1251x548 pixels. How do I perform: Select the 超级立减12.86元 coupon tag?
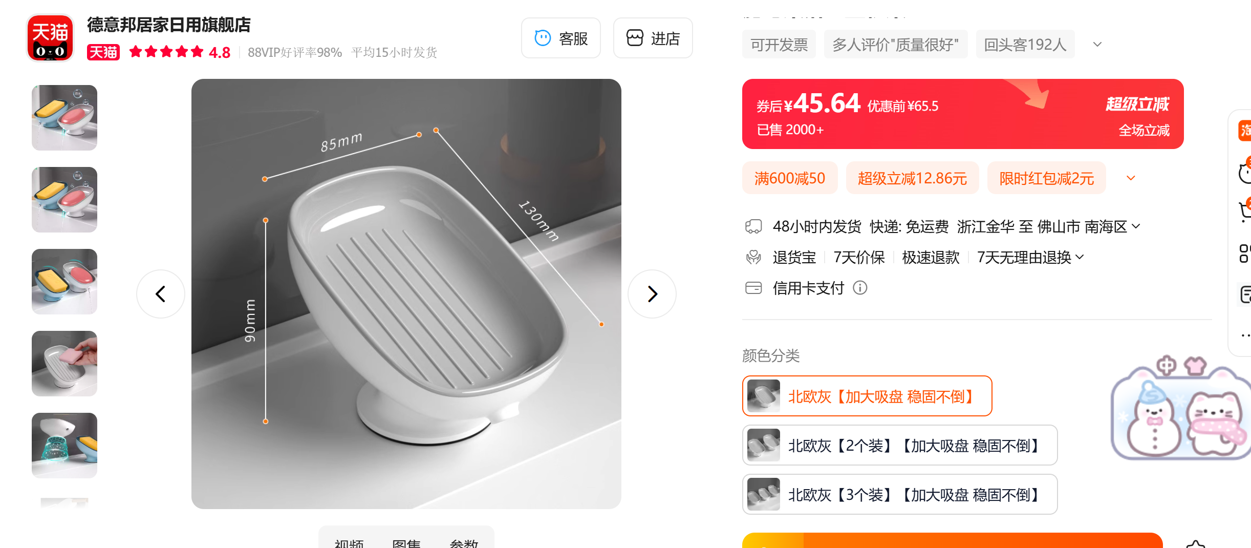point(912,178)
